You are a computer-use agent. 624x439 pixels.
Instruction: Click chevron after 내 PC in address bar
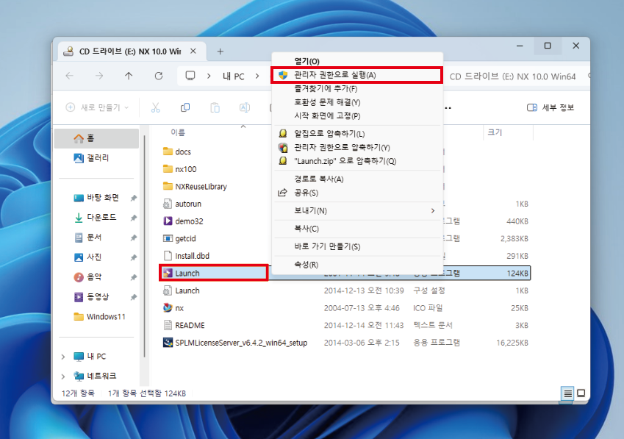click(257, 76)
